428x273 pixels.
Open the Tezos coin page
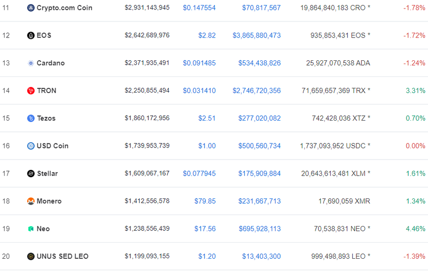coord(47,118)
